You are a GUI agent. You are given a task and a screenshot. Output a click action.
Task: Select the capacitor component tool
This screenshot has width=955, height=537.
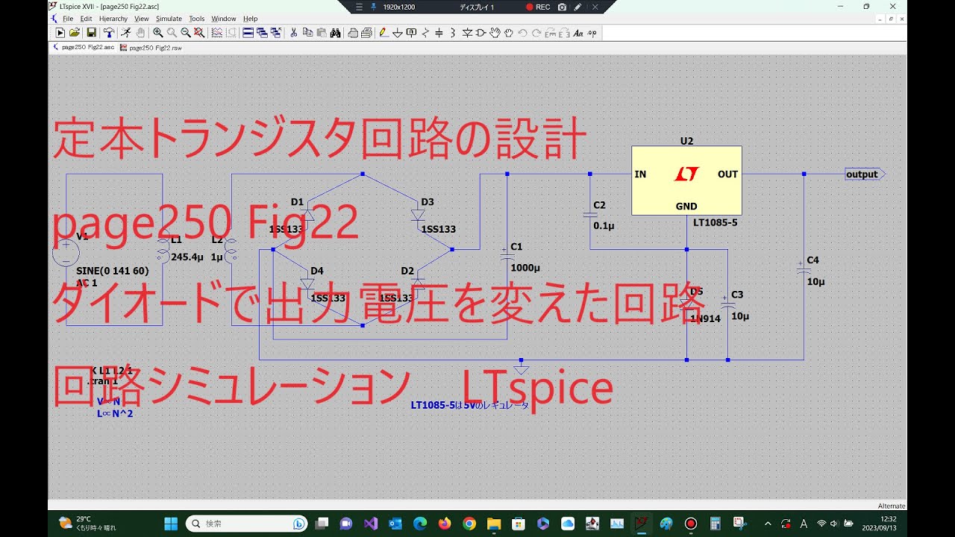[439, 33]
